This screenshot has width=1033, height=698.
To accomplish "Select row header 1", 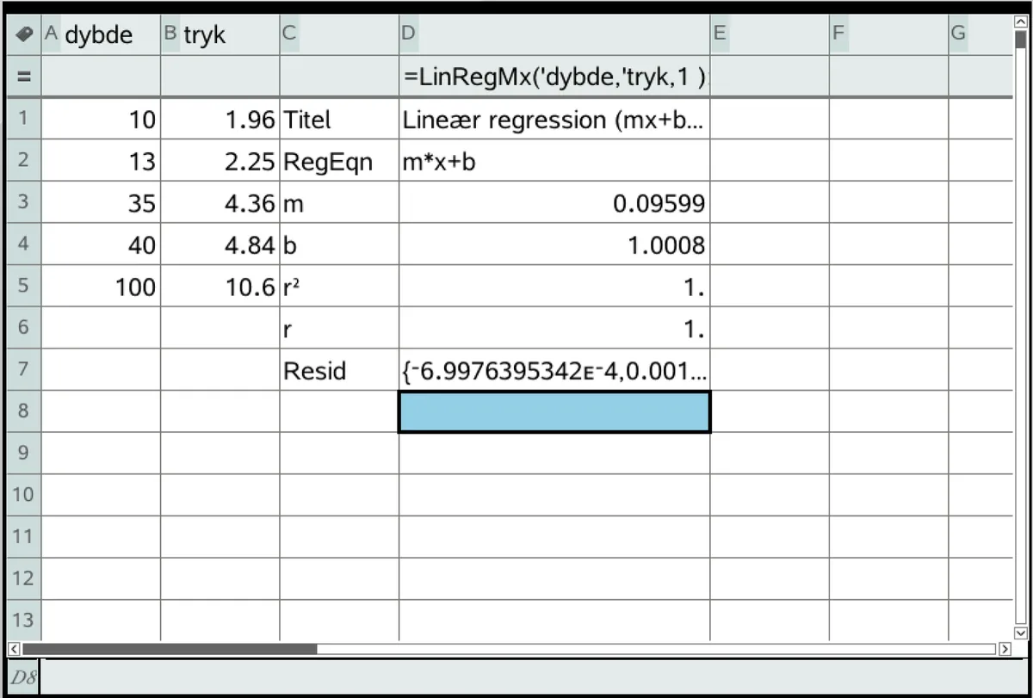I will tap(23, 119).
